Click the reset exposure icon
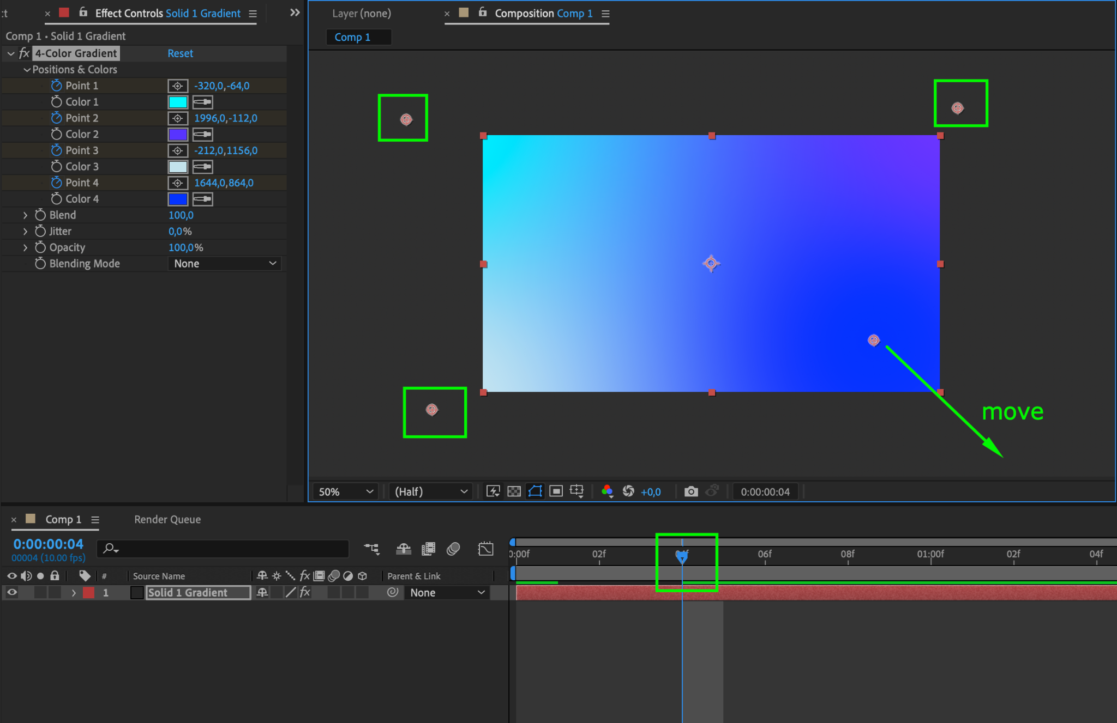The width and height of the screenshot is (1117, 723). tap(628, 491)
